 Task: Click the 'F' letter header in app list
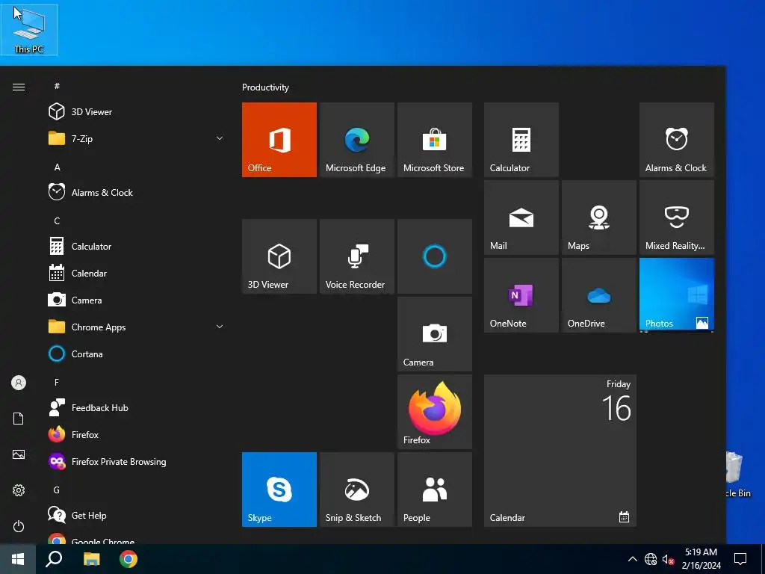(57, 382)
